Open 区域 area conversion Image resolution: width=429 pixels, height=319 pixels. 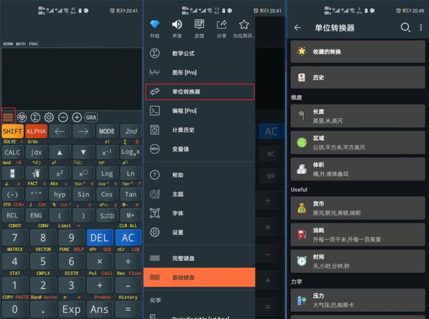(358, 142)
